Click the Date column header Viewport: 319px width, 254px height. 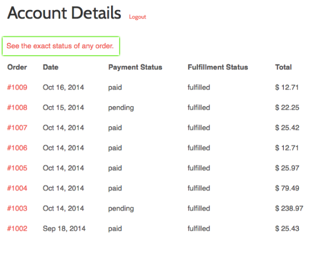point(51,67)
